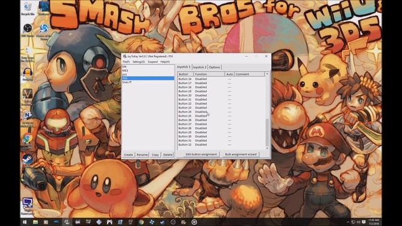
Task: Open the Suspend menu
Action: (153, 62)
